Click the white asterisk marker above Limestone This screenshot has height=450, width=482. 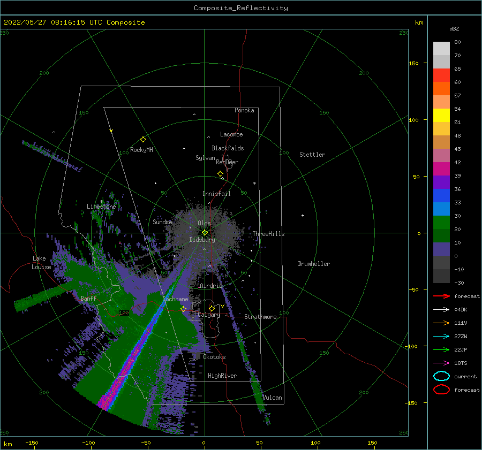coord(101,202)
